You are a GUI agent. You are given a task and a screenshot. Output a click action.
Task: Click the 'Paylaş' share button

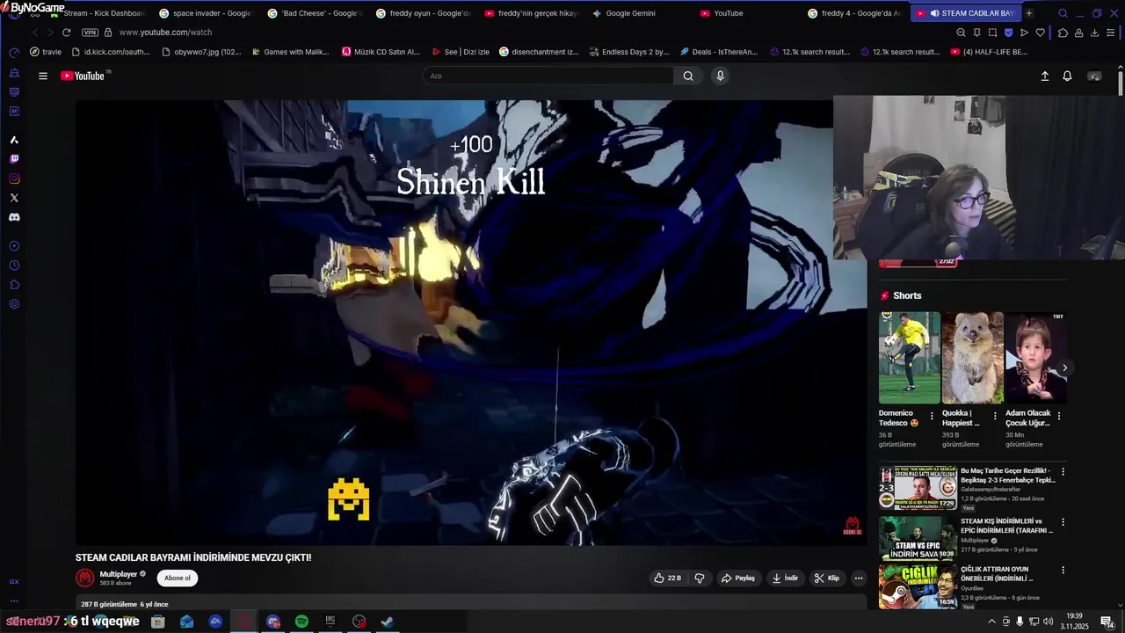click(738, 578)
